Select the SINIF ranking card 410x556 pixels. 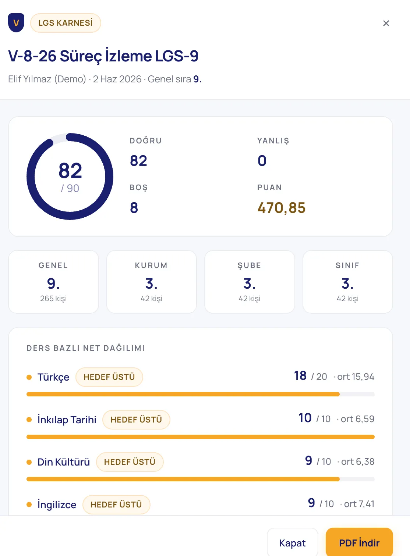[347, 282]
